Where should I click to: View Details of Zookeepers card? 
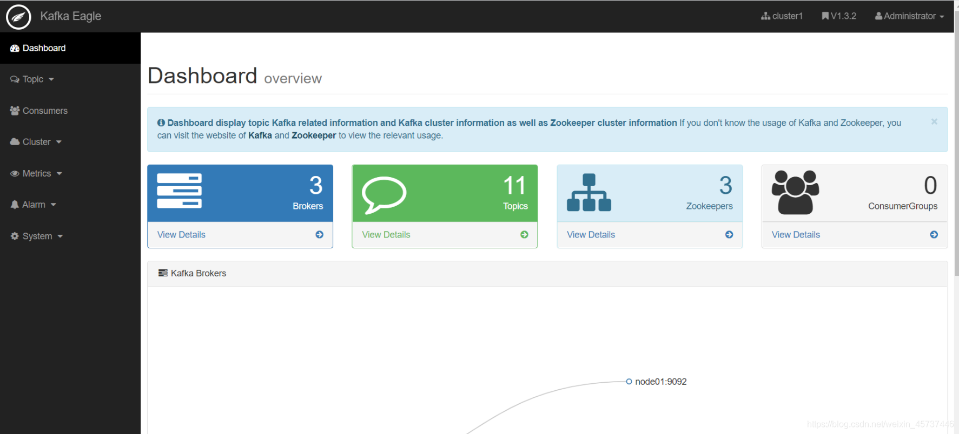point(591,235)
